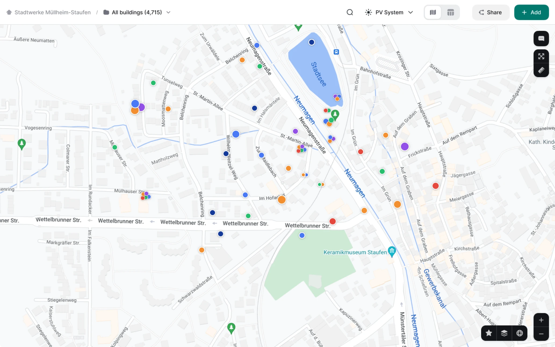
Task: Click the large purple marker above Frickstraße
Action: (405, 146)
